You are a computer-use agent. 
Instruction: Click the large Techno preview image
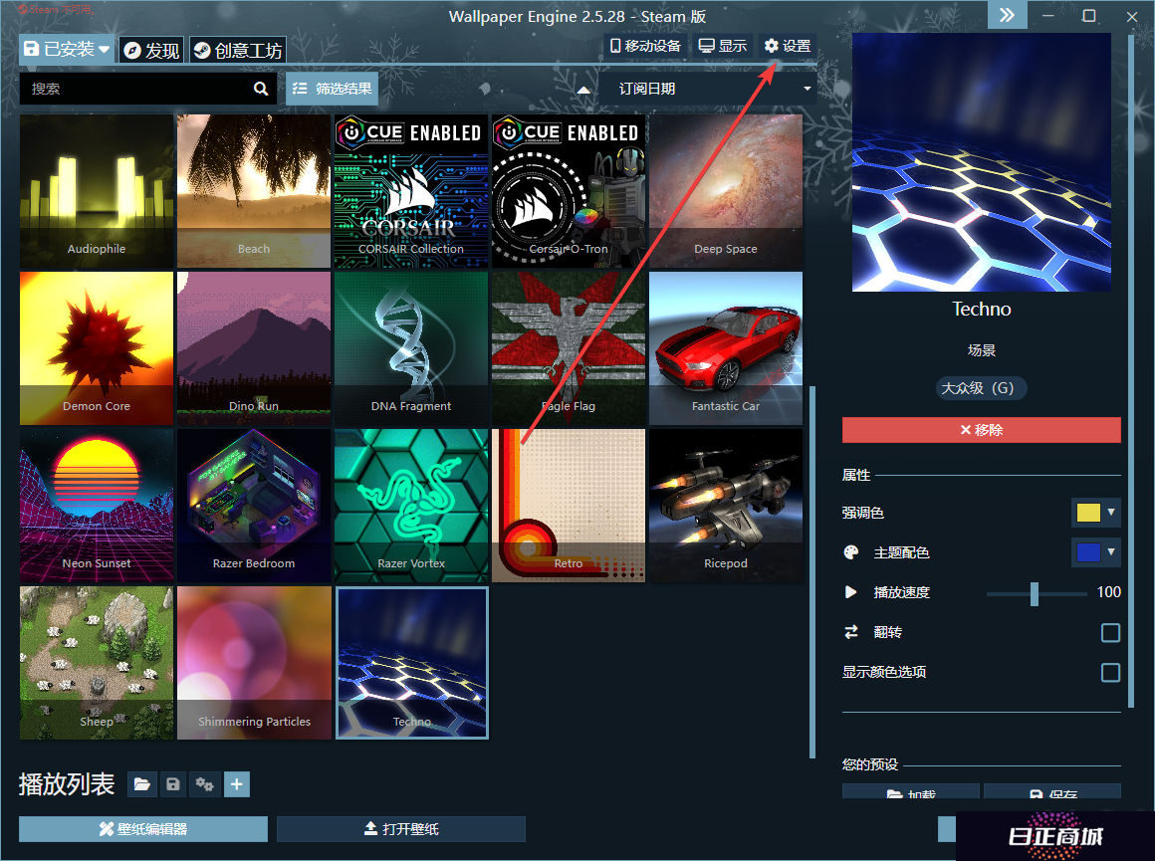(981, 162)
